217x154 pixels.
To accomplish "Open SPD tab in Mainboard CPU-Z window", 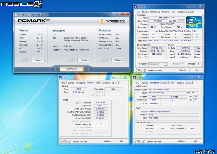I will 172,83.
